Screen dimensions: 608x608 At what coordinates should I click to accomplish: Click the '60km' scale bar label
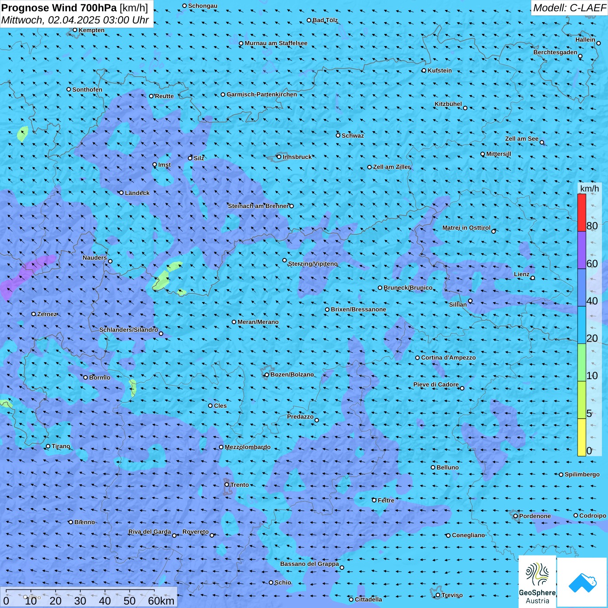[x=161, y=601]
